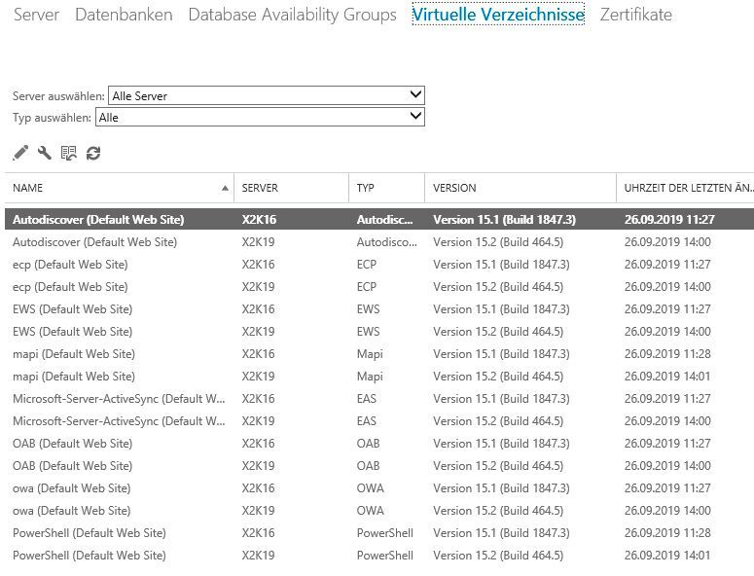
Task: Click timestamp 26.09.2019 14:01 in PowerShell row
Action: pos(667,556)
